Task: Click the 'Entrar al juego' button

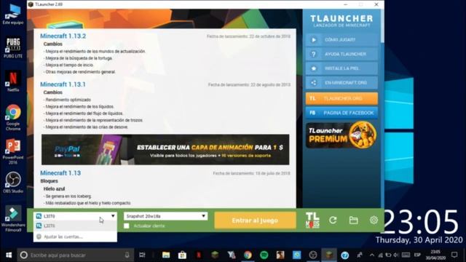Action: point(255,221)
